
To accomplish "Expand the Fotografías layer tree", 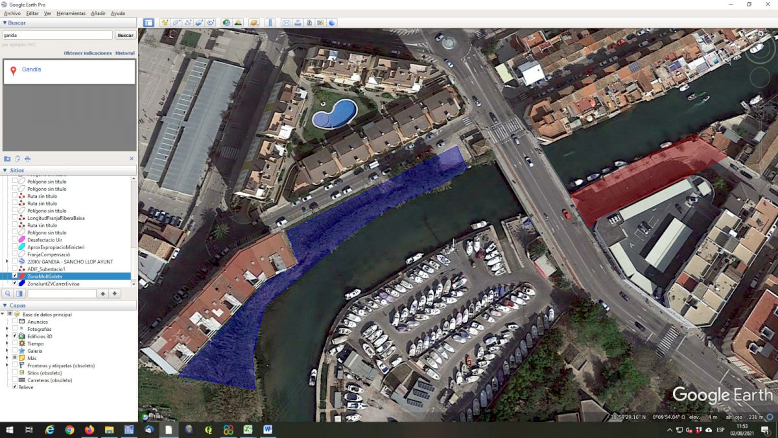I will coord(7,329).
